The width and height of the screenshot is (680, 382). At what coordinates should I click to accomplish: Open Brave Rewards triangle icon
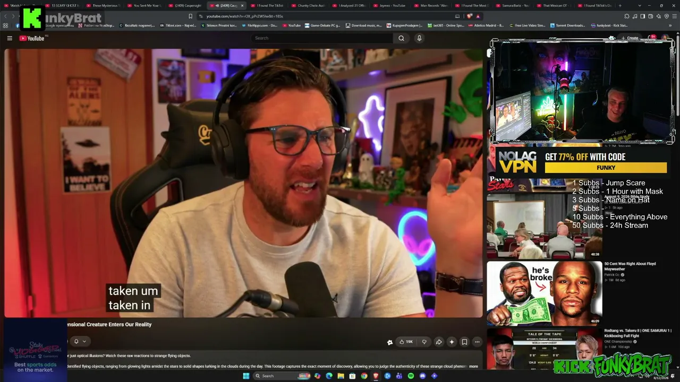[x=478, y=16]
